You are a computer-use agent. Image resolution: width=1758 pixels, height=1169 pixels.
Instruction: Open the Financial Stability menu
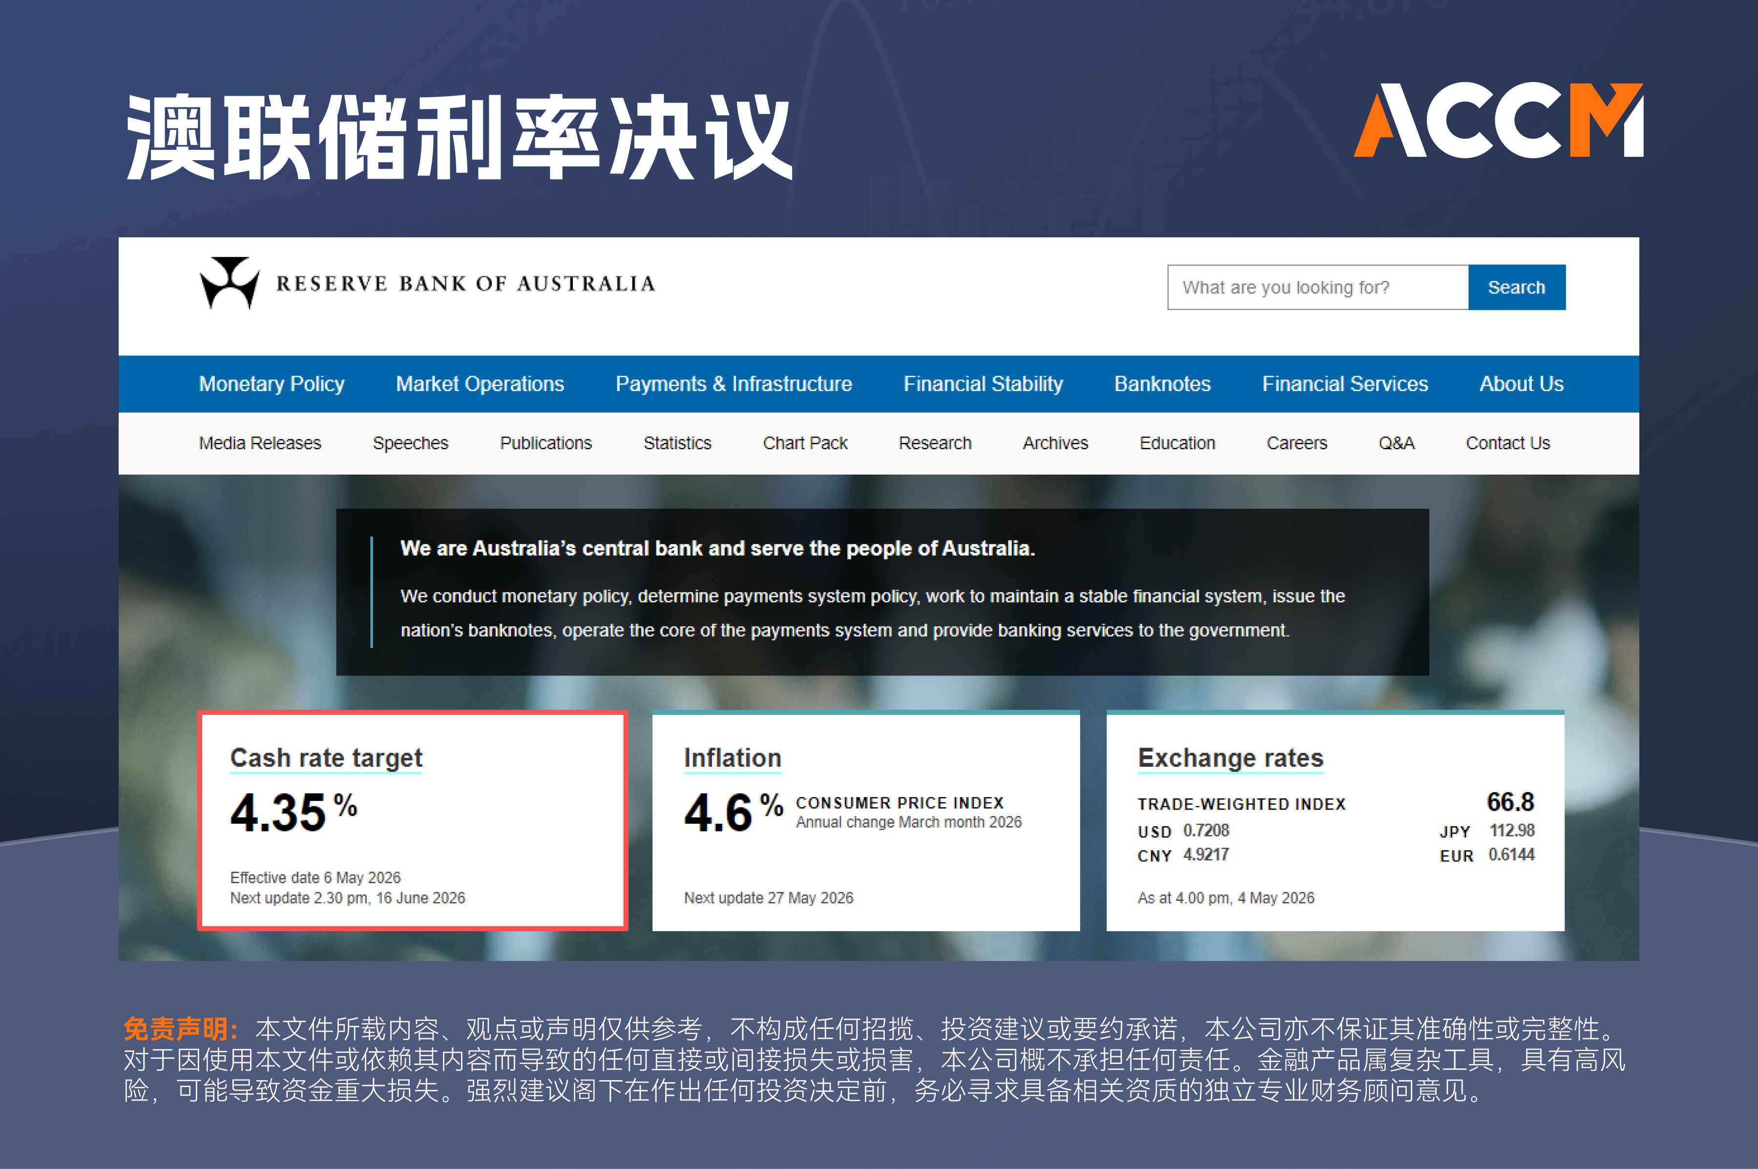[983, 384]
